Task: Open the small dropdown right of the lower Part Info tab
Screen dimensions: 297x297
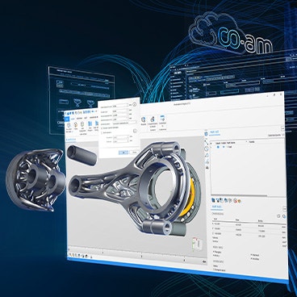Action: tap(285, 209)
